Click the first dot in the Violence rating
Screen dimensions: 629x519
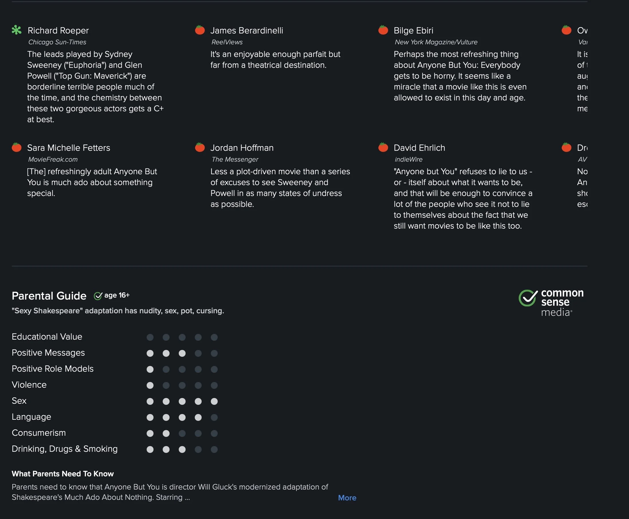click(150, 385)
